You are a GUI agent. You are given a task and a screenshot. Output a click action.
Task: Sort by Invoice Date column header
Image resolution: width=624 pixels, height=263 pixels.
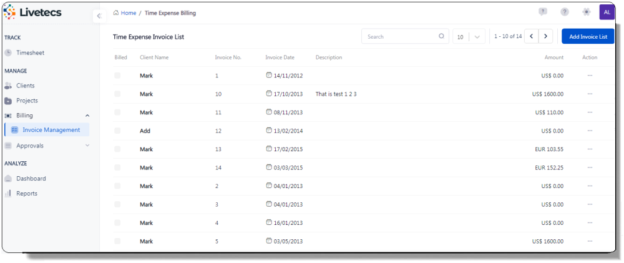[x=280, y=57]
